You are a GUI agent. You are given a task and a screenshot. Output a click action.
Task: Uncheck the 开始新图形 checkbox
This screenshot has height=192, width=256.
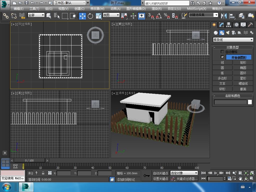click(x=222, y=57)
